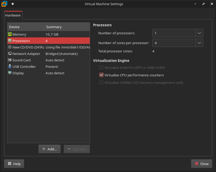Viewport: 216px width, 172px height.
Task: Open the Number of processors dropdown arrow
Action: coord(199,33)
